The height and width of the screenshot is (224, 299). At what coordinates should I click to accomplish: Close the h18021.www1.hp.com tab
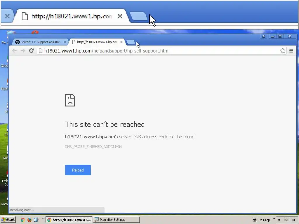click(x=121, y=42)
